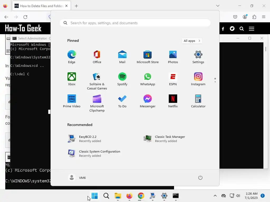Launch the Xbox app

pyautogui.click(x=72, y=79)
